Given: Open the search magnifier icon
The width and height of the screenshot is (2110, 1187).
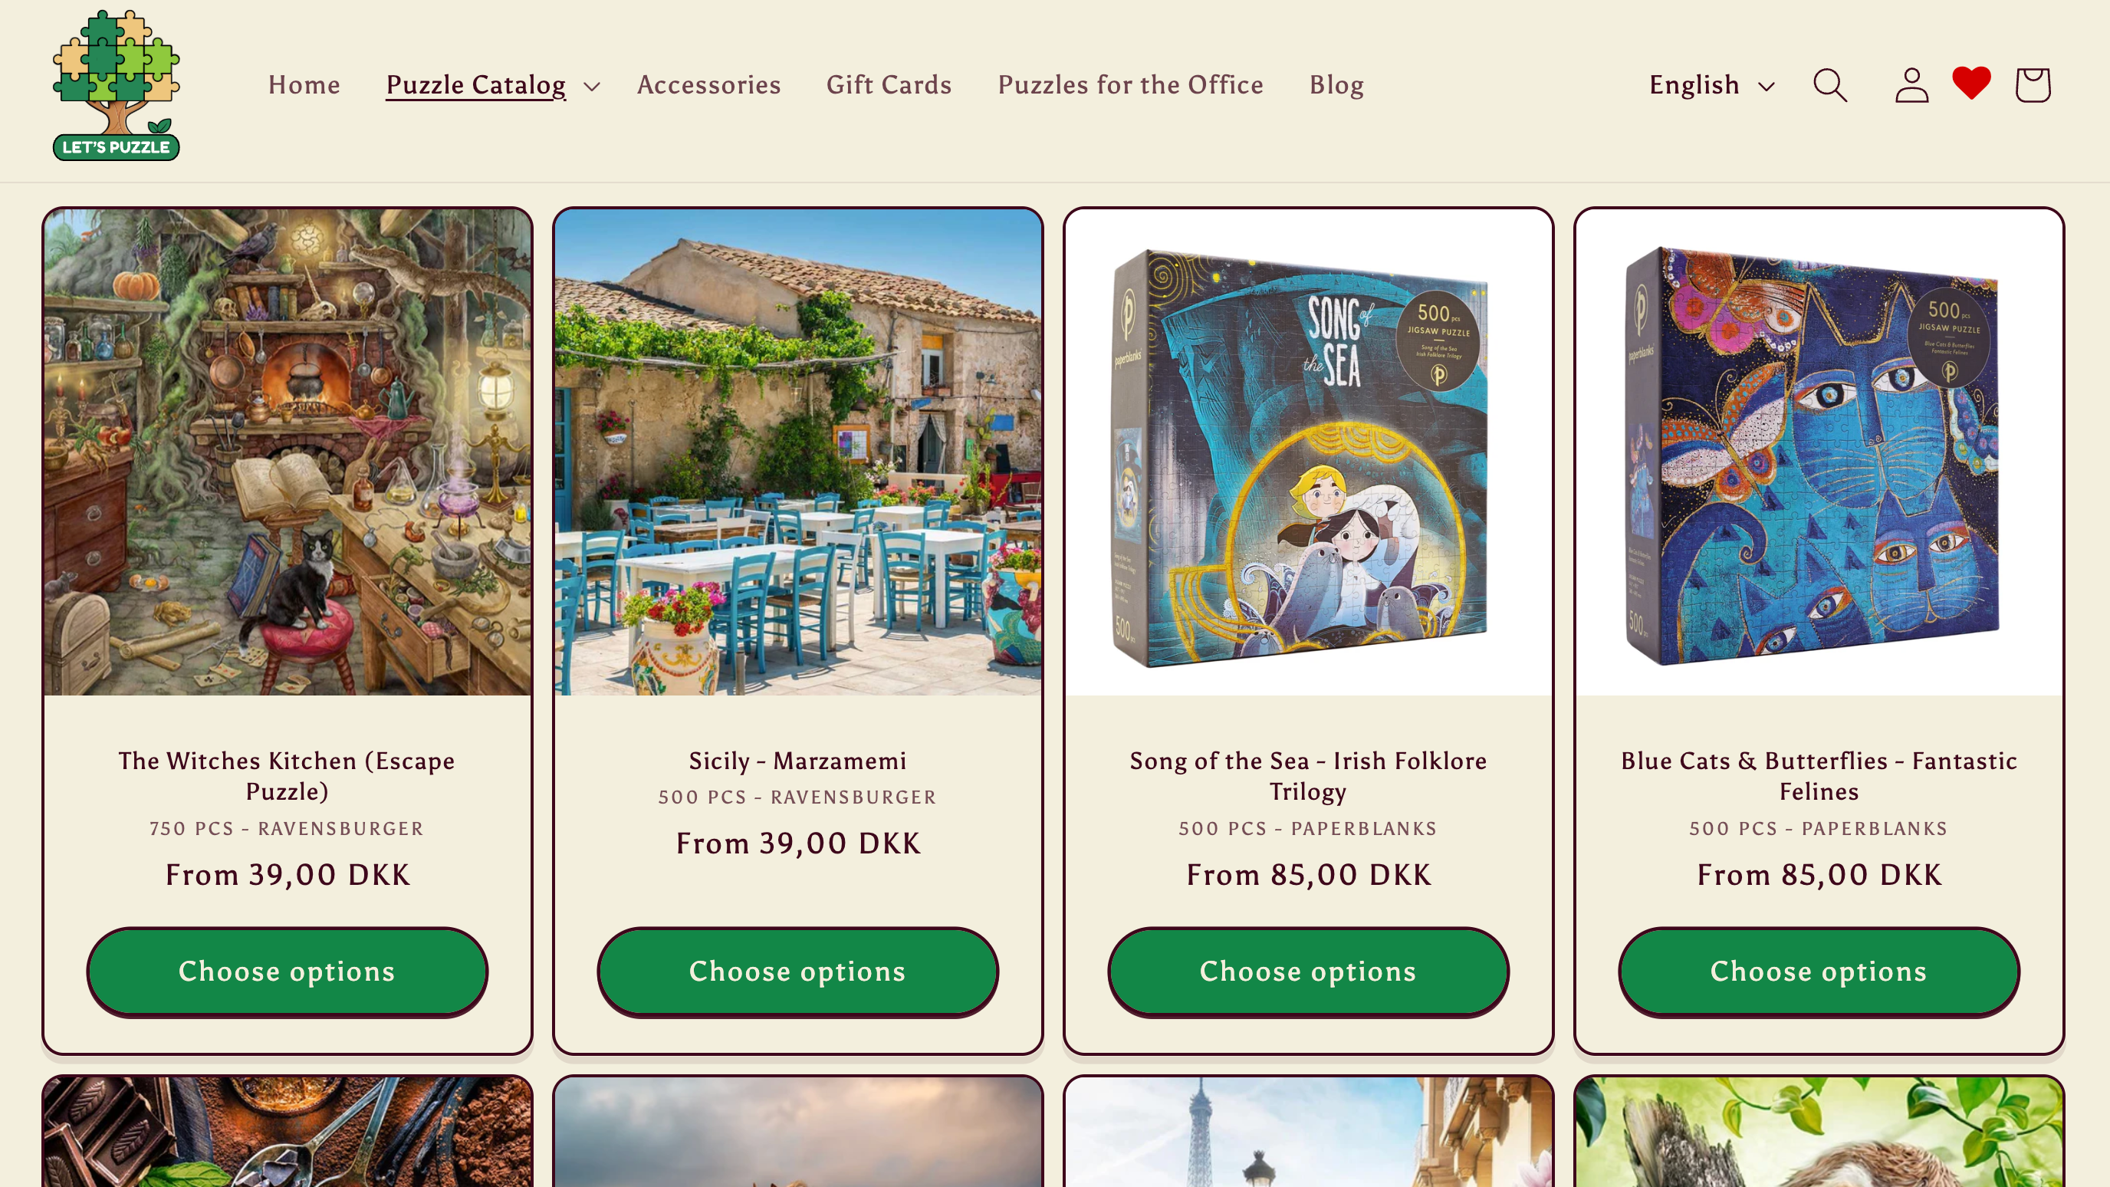Looking at the screenshot, I should click(1830, 85).
